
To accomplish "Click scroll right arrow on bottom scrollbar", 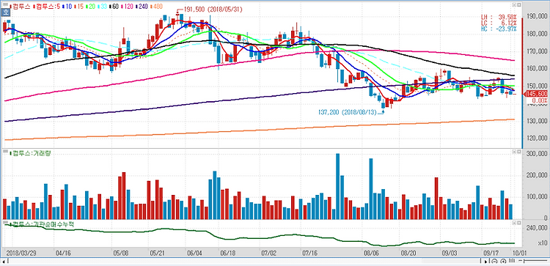I will click(x=485, y=262).
